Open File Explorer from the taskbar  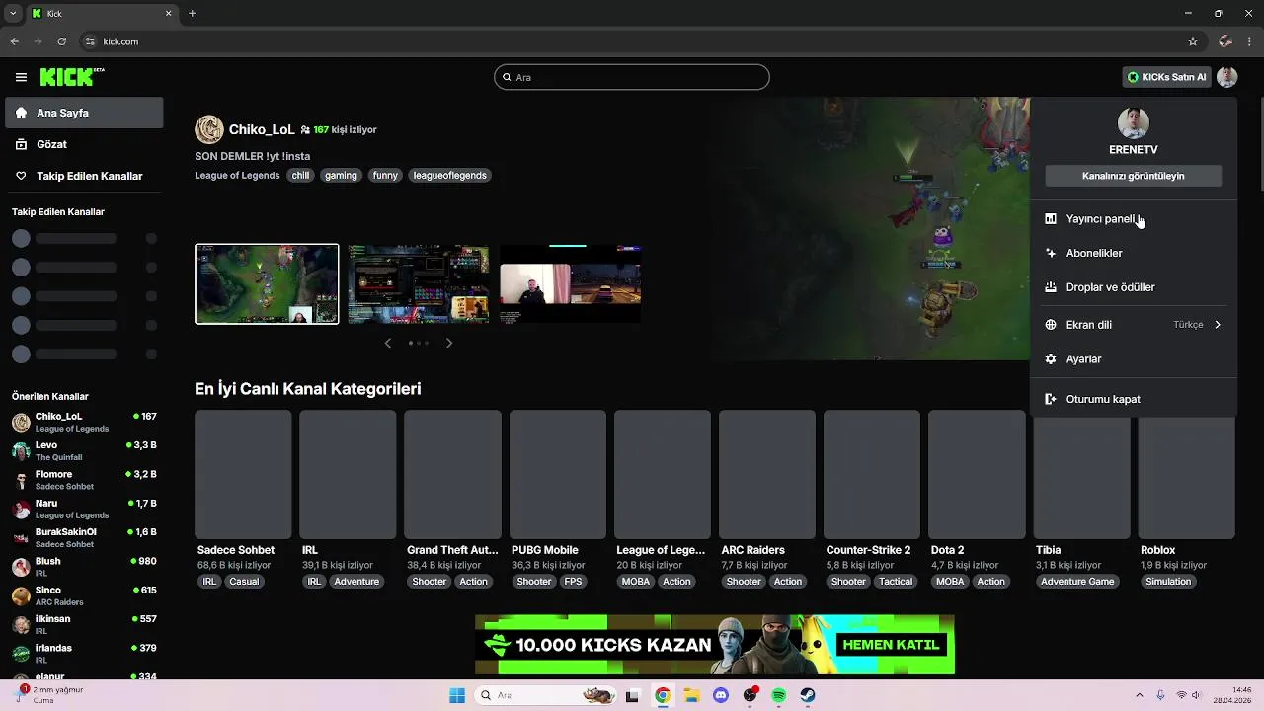tap(692, 695)
